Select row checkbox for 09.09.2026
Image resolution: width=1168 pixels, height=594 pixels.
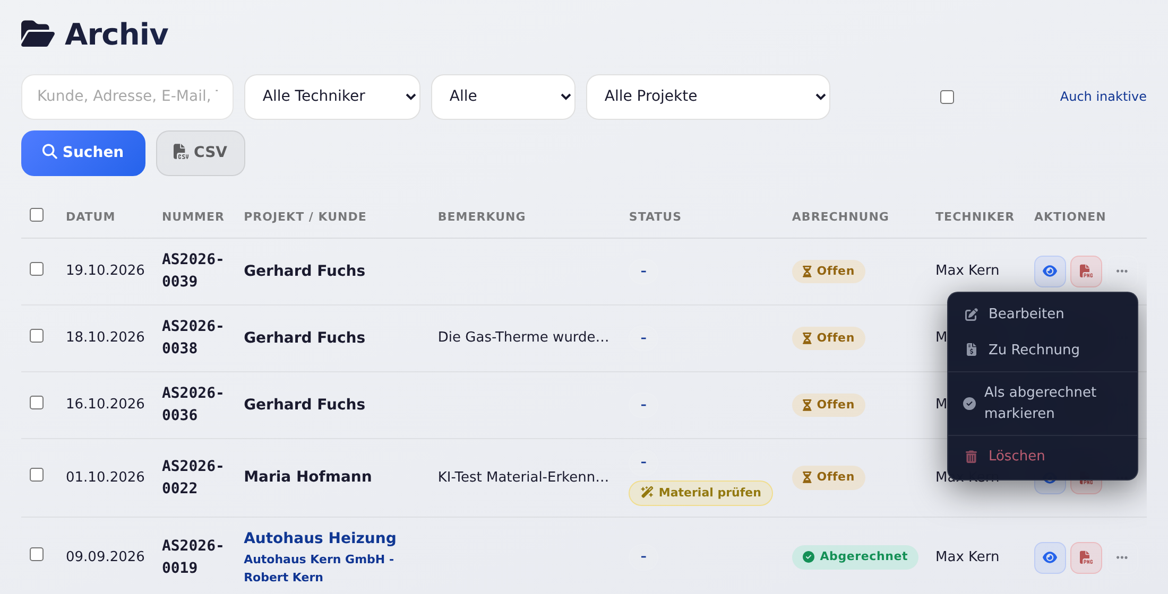[x=37, y=554]
